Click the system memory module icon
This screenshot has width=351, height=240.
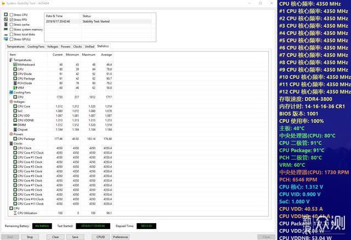(6, 29)
